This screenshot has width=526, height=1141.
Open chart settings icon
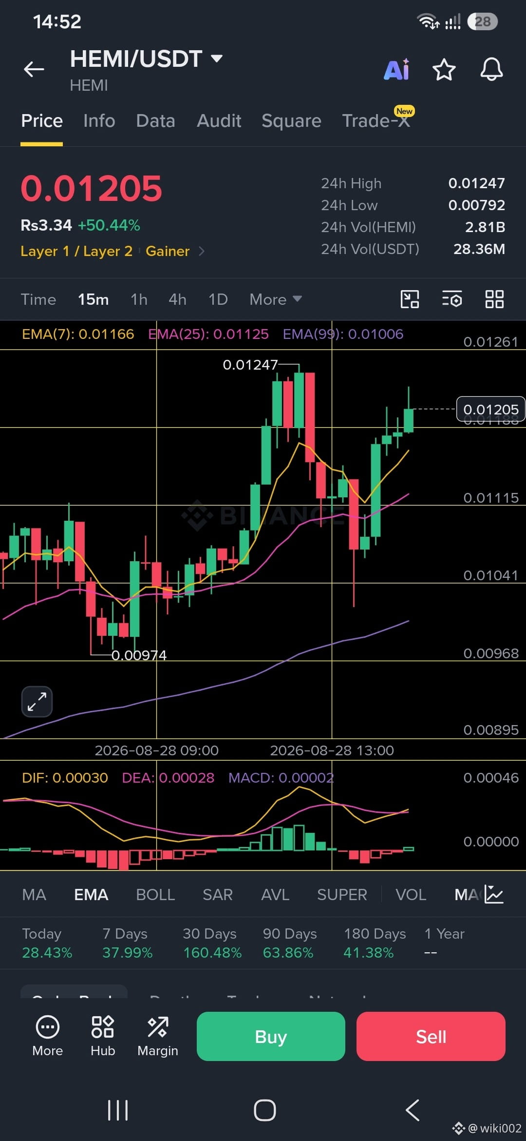[x=452, y=299]
